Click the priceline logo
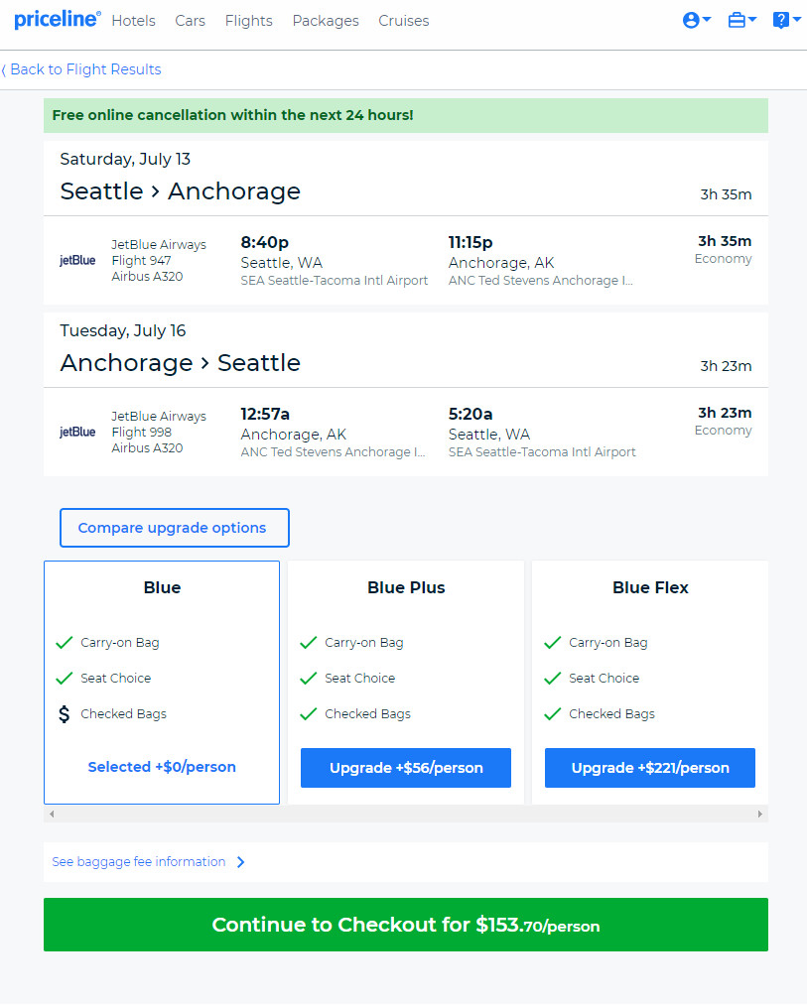Screen dimensions: 807x1005 [58, 20]
